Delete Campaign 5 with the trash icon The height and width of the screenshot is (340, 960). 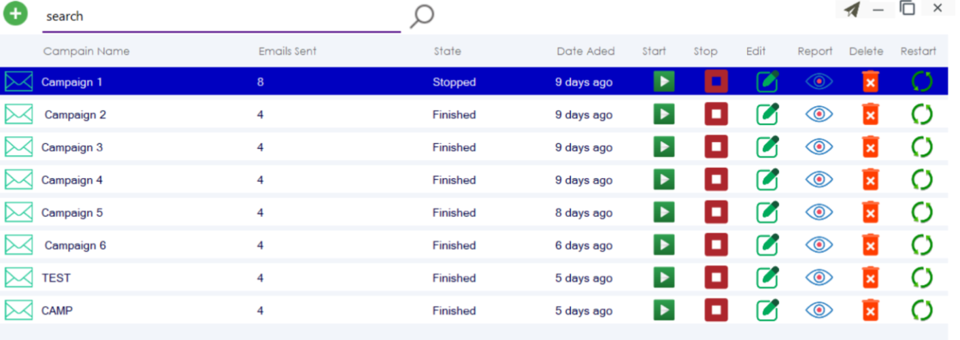coord(870,212)
